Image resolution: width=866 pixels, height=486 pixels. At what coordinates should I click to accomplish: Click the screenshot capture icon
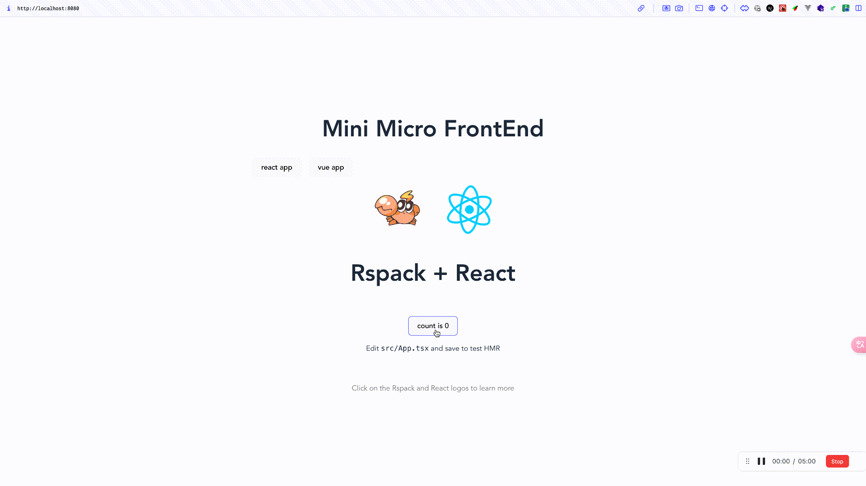tap(679, 8)
